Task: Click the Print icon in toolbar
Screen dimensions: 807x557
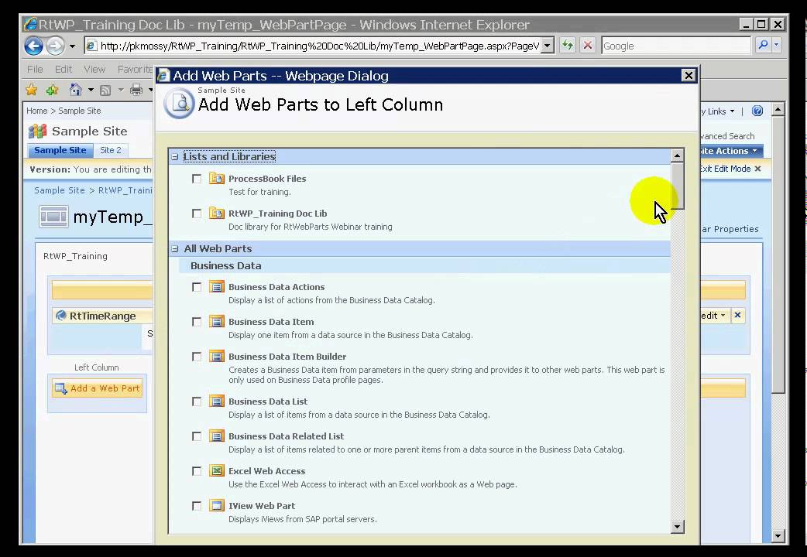Action: [x=136, y=90]
